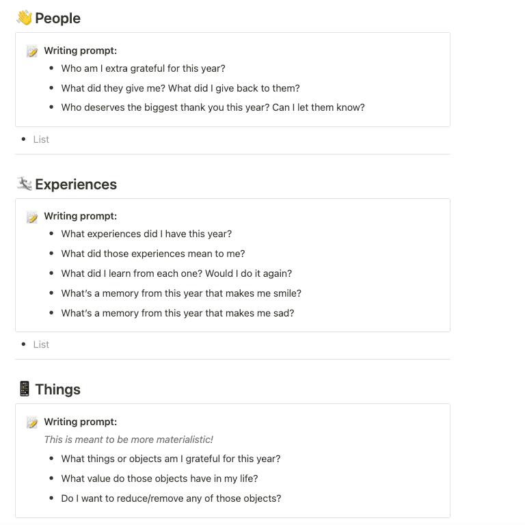Click "Who deserves the biggest thank you" line
The height and width of the screenshot is (525, 525).
pyautogui.click(x=213, y=107)
